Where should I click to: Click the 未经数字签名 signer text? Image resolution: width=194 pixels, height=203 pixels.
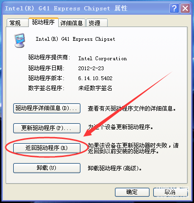(95, 88)
